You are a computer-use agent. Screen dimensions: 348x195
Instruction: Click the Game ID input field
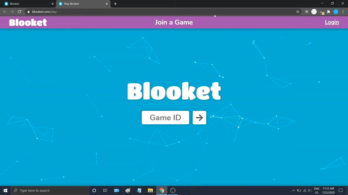point(165,118)
